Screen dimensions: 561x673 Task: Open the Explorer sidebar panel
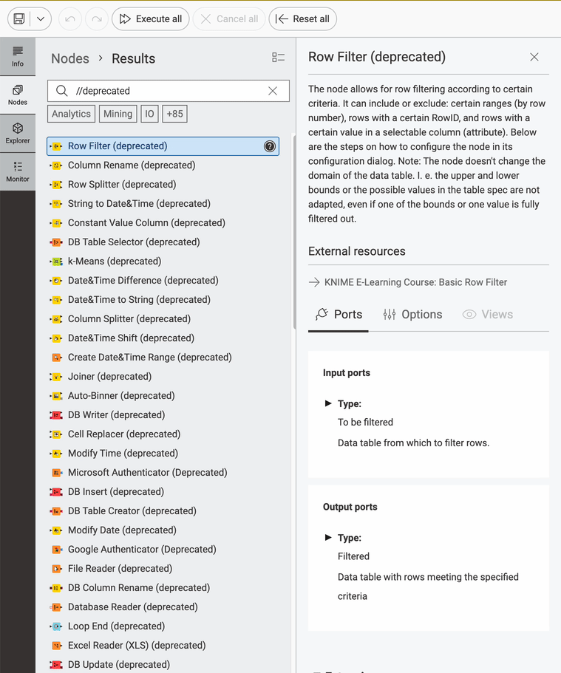point(18,133)
